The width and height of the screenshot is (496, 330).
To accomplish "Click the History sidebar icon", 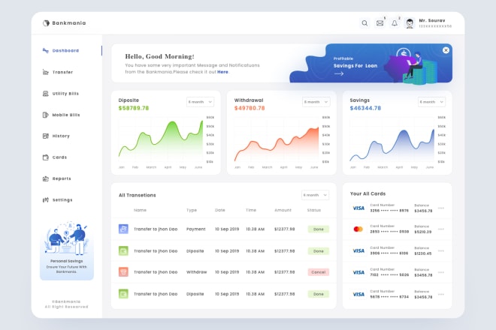I will (46, 136).
